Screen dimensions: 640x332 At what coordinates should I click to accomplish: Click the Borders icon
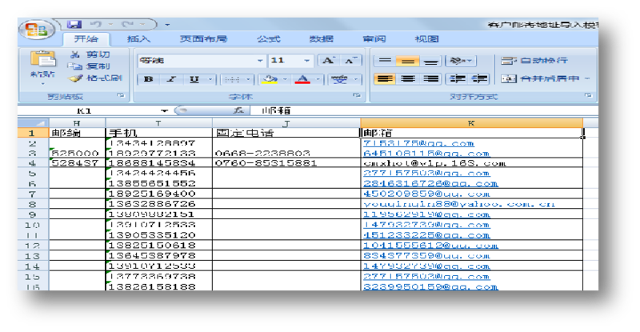coord(232,79)
